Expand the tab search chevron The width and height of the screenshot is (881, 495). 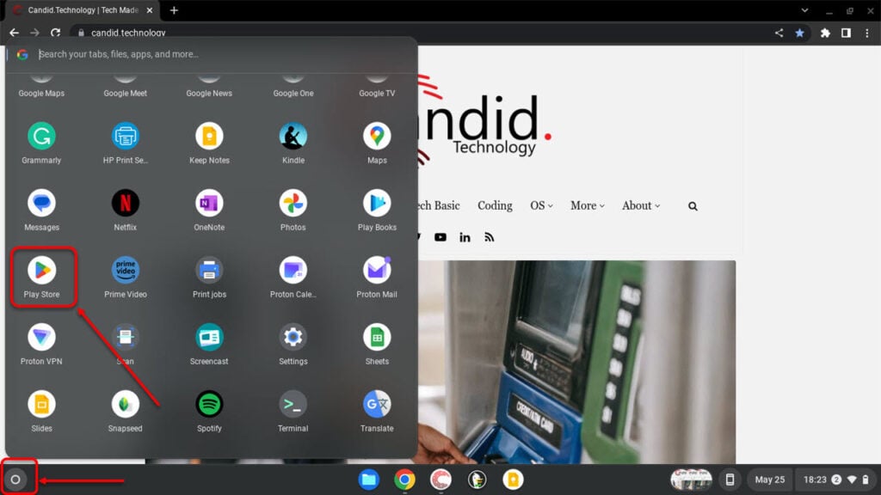coord(804,10)
